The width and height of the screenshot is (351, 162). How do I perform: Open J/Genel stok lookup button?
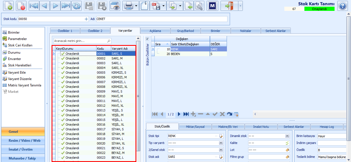point(221,150)
